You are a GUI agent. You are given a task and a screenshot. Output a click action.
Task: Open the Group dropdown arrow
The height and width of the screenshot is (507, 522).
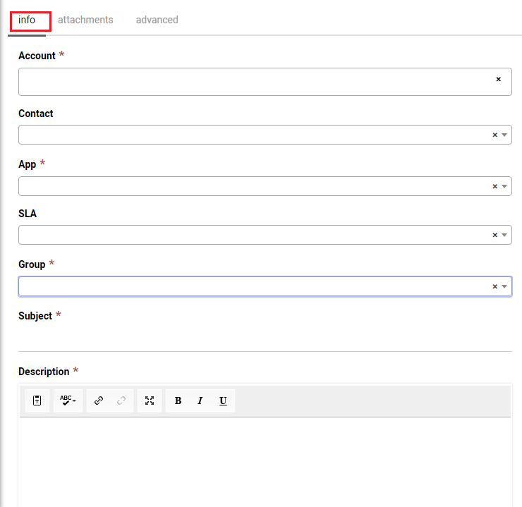pyautogui.click(x=504, y=286)
